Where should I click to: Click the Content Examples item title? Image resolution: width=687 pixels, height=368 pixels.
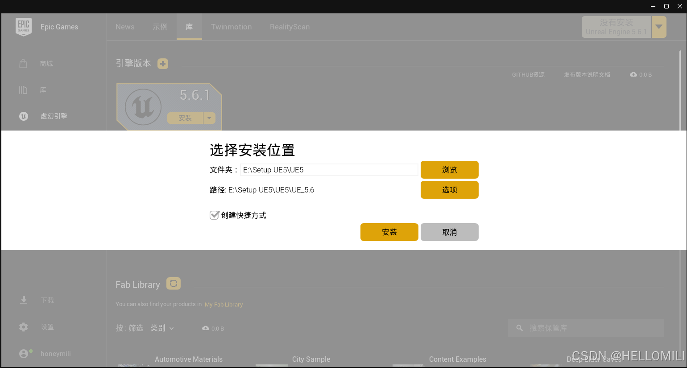[458, 359]
